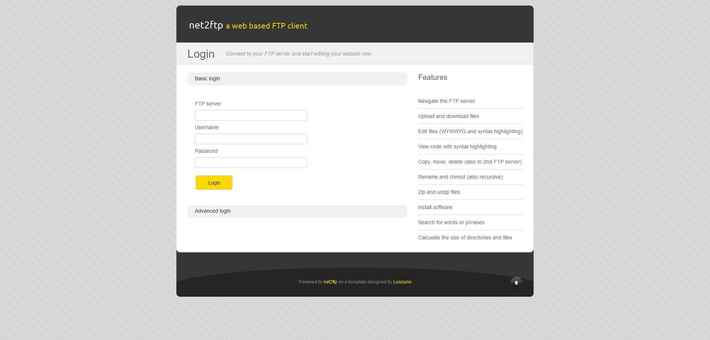Click into the Username text box
710x340 pixels.
[x=251, y=139]
